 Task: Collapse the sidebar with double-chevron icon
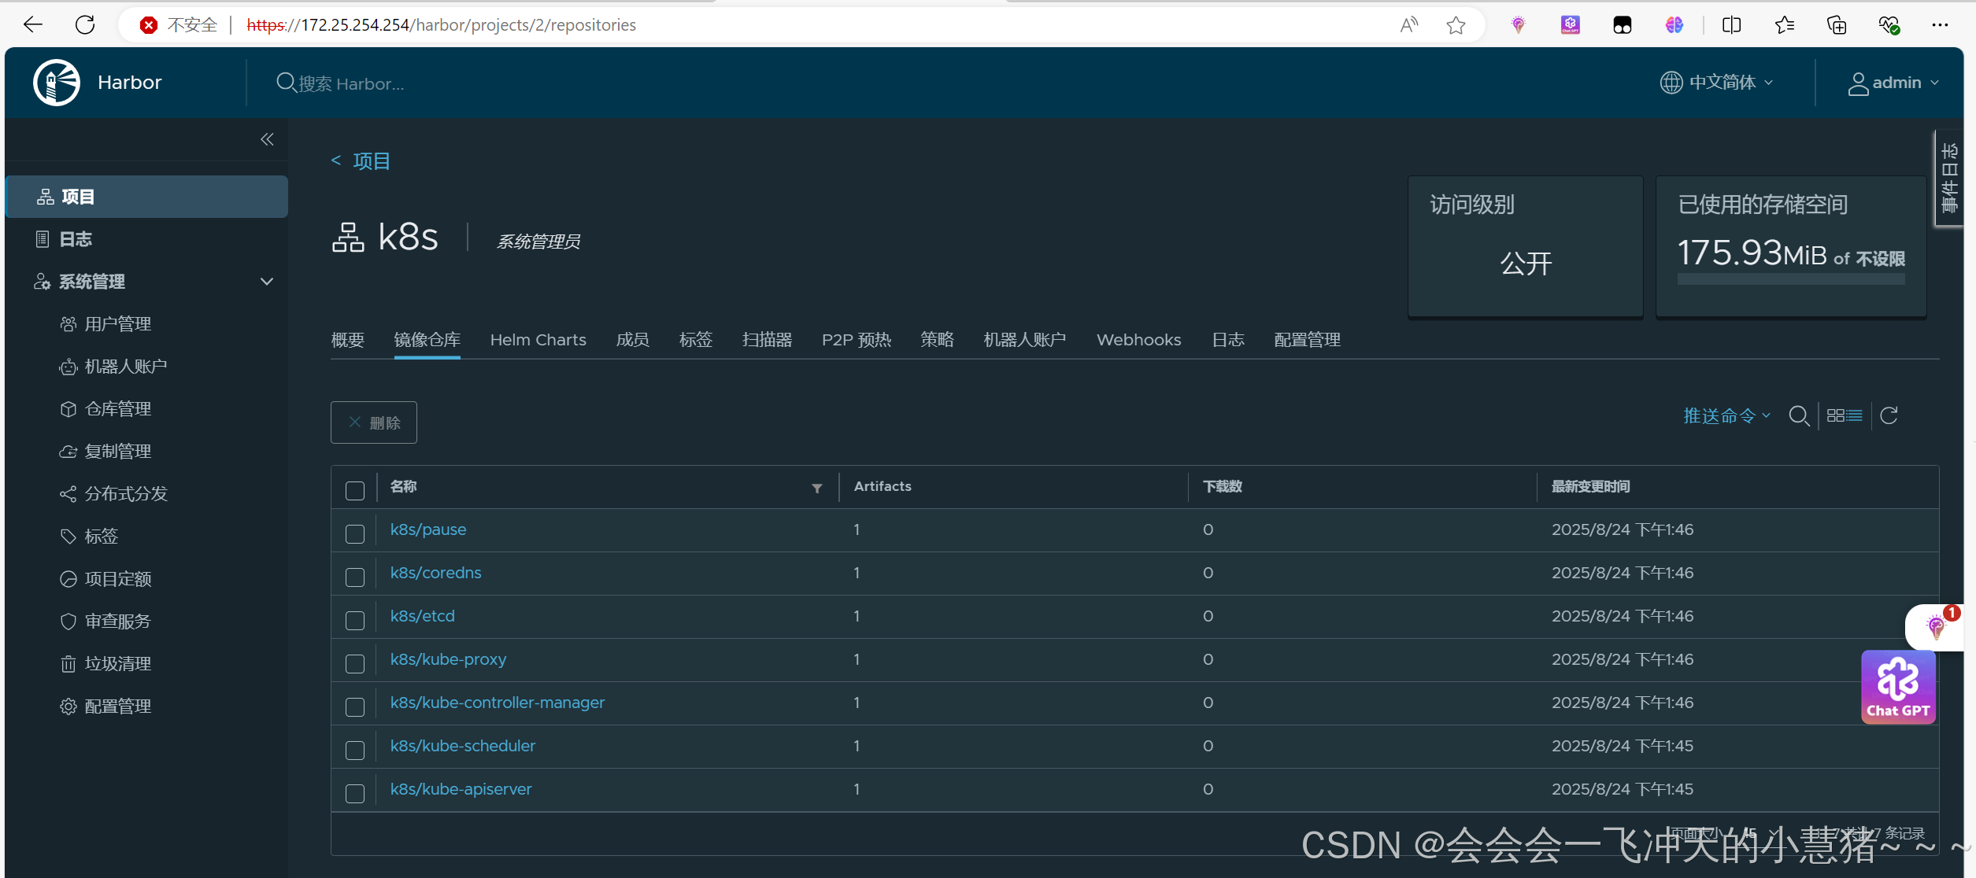coord(267,139)
